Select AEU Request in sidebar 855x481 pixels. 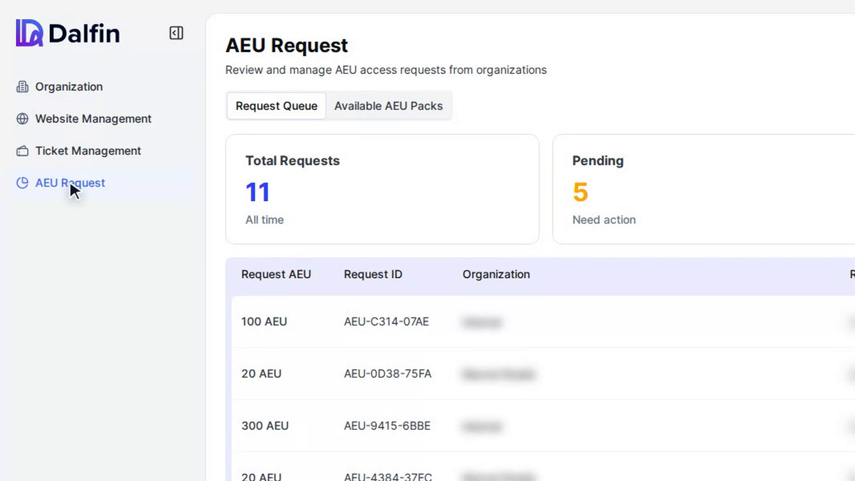tap(70, 183)
